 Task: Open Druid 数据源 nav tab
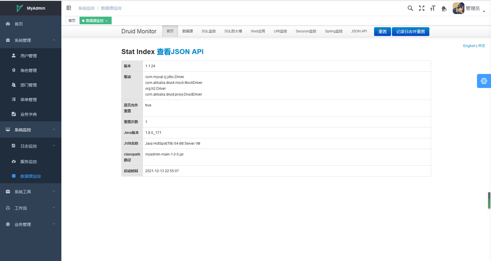pos(188,31)
